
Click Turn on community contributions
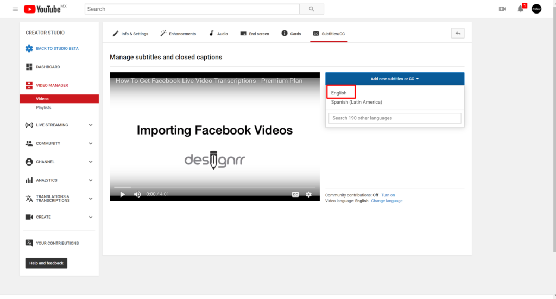(x=388, y=195)
